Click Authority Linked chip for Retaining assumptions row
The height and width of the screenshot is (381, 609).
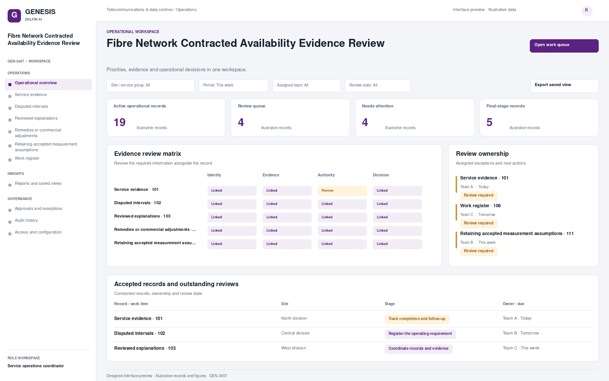click(x=342, y=244)
